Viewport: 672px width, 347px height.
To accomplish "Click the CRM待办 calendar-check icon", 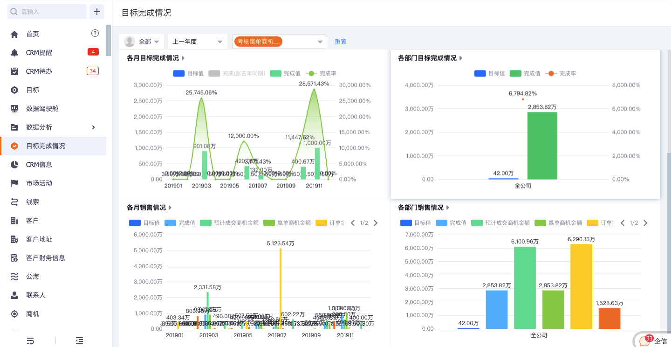I will [x=14, y=71].
